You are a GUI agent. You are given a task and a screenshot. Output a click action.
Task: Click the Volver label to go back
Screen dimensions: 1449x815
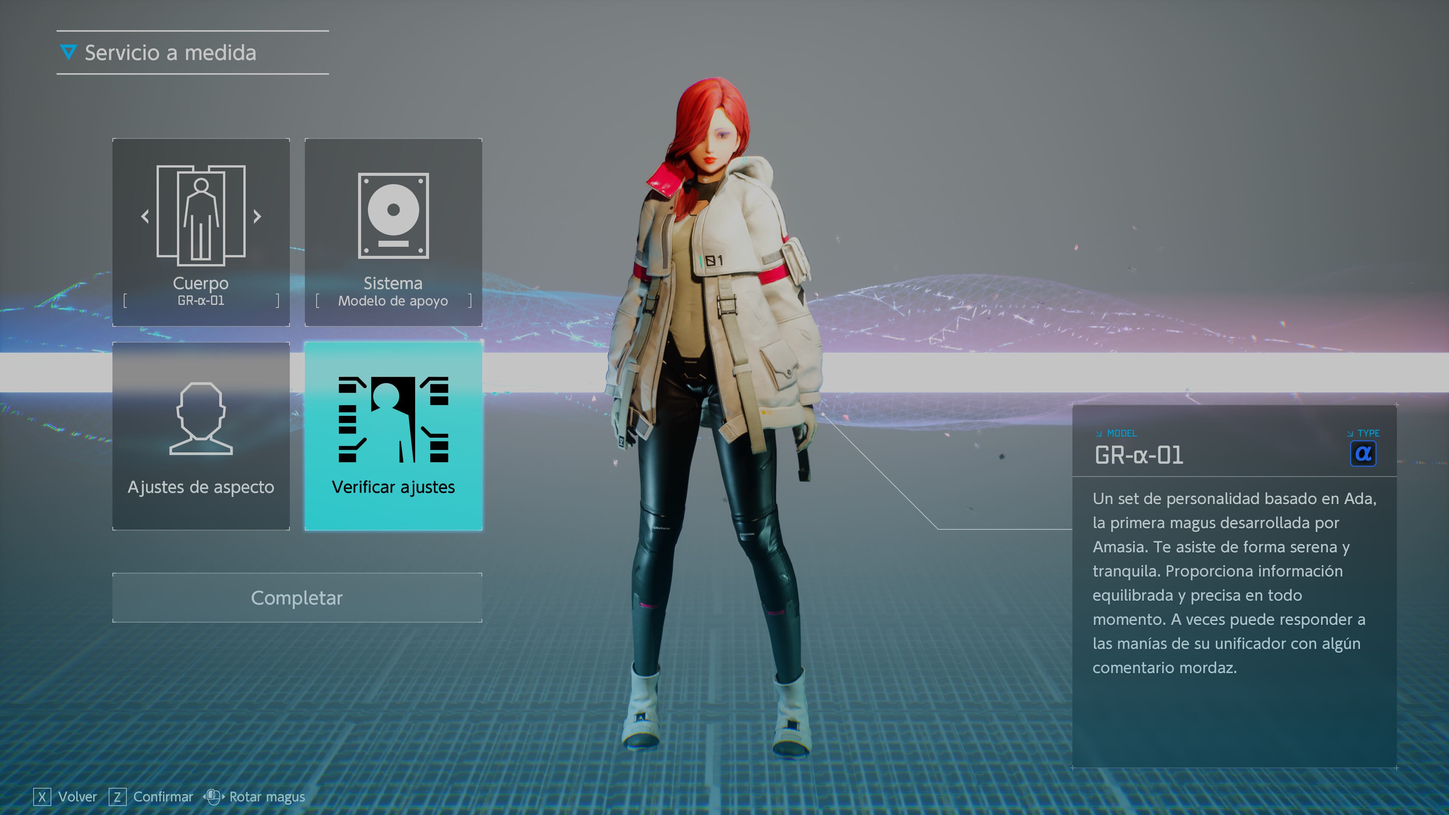[x=78, y=797]
